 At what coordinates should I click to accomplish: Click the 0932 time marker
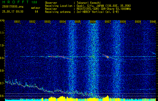pyautogui.click(x=32, y=21)
